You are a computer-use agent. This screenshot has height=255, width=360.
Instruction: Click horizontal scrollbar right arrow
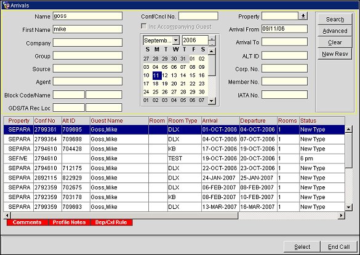click(342, 215)
